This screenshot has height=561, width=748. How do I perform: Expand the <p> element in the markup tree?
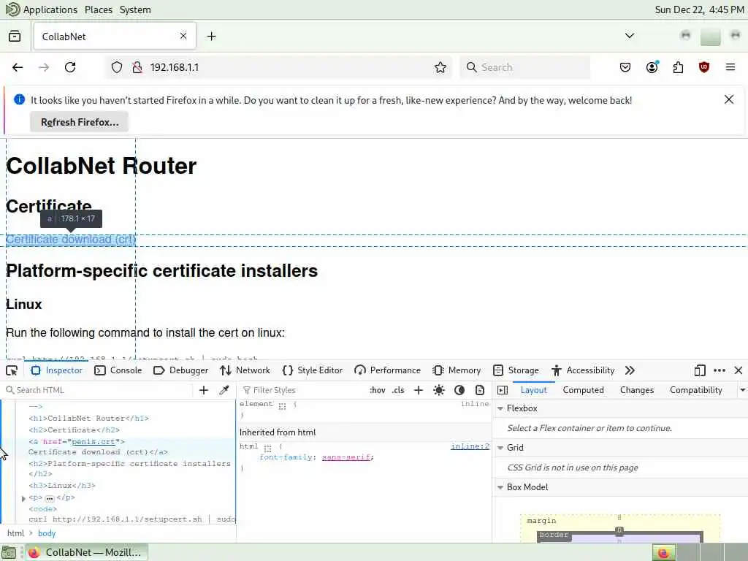click(x=23, y=498)
